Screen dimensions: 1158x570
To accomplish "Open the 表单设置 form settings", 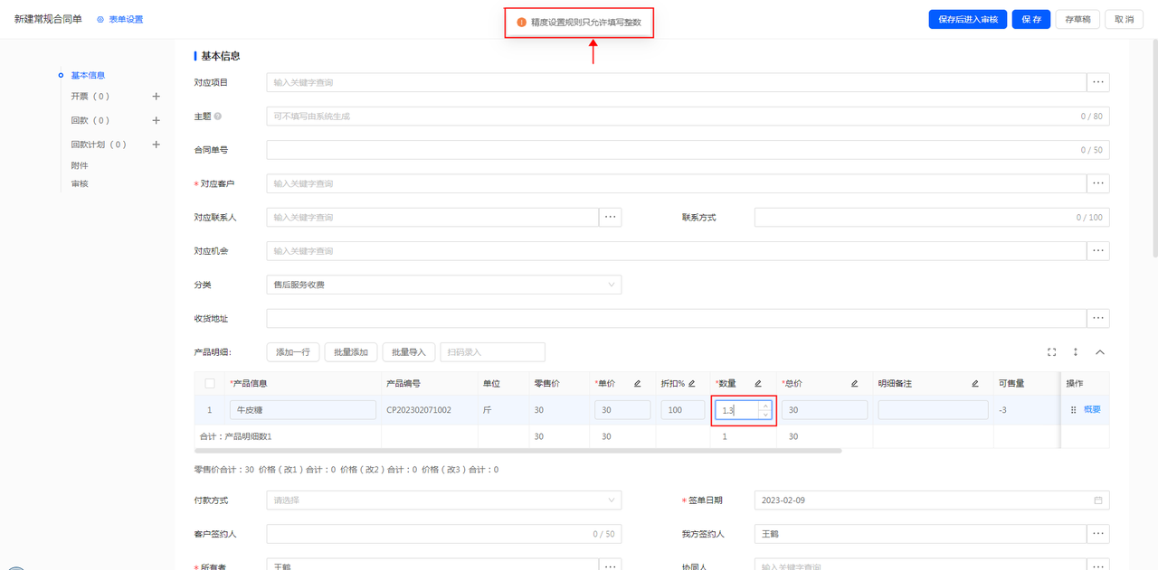I will click(x=120, y=19).
